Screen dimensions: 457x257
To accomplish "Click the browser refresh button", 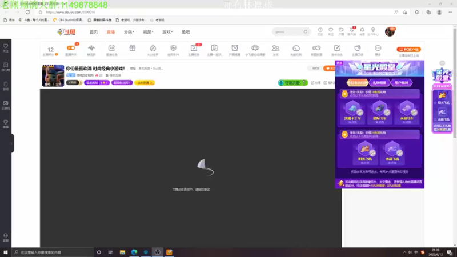I will coord(27,12).
